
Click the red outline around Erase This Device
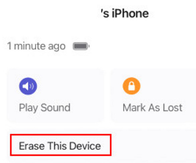61,135
